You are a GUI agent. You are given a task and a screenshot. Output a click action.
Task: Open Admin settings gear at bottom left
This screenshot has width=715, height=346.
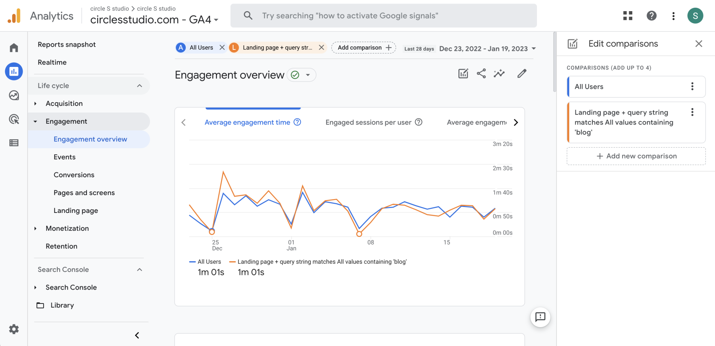point(14,329)
